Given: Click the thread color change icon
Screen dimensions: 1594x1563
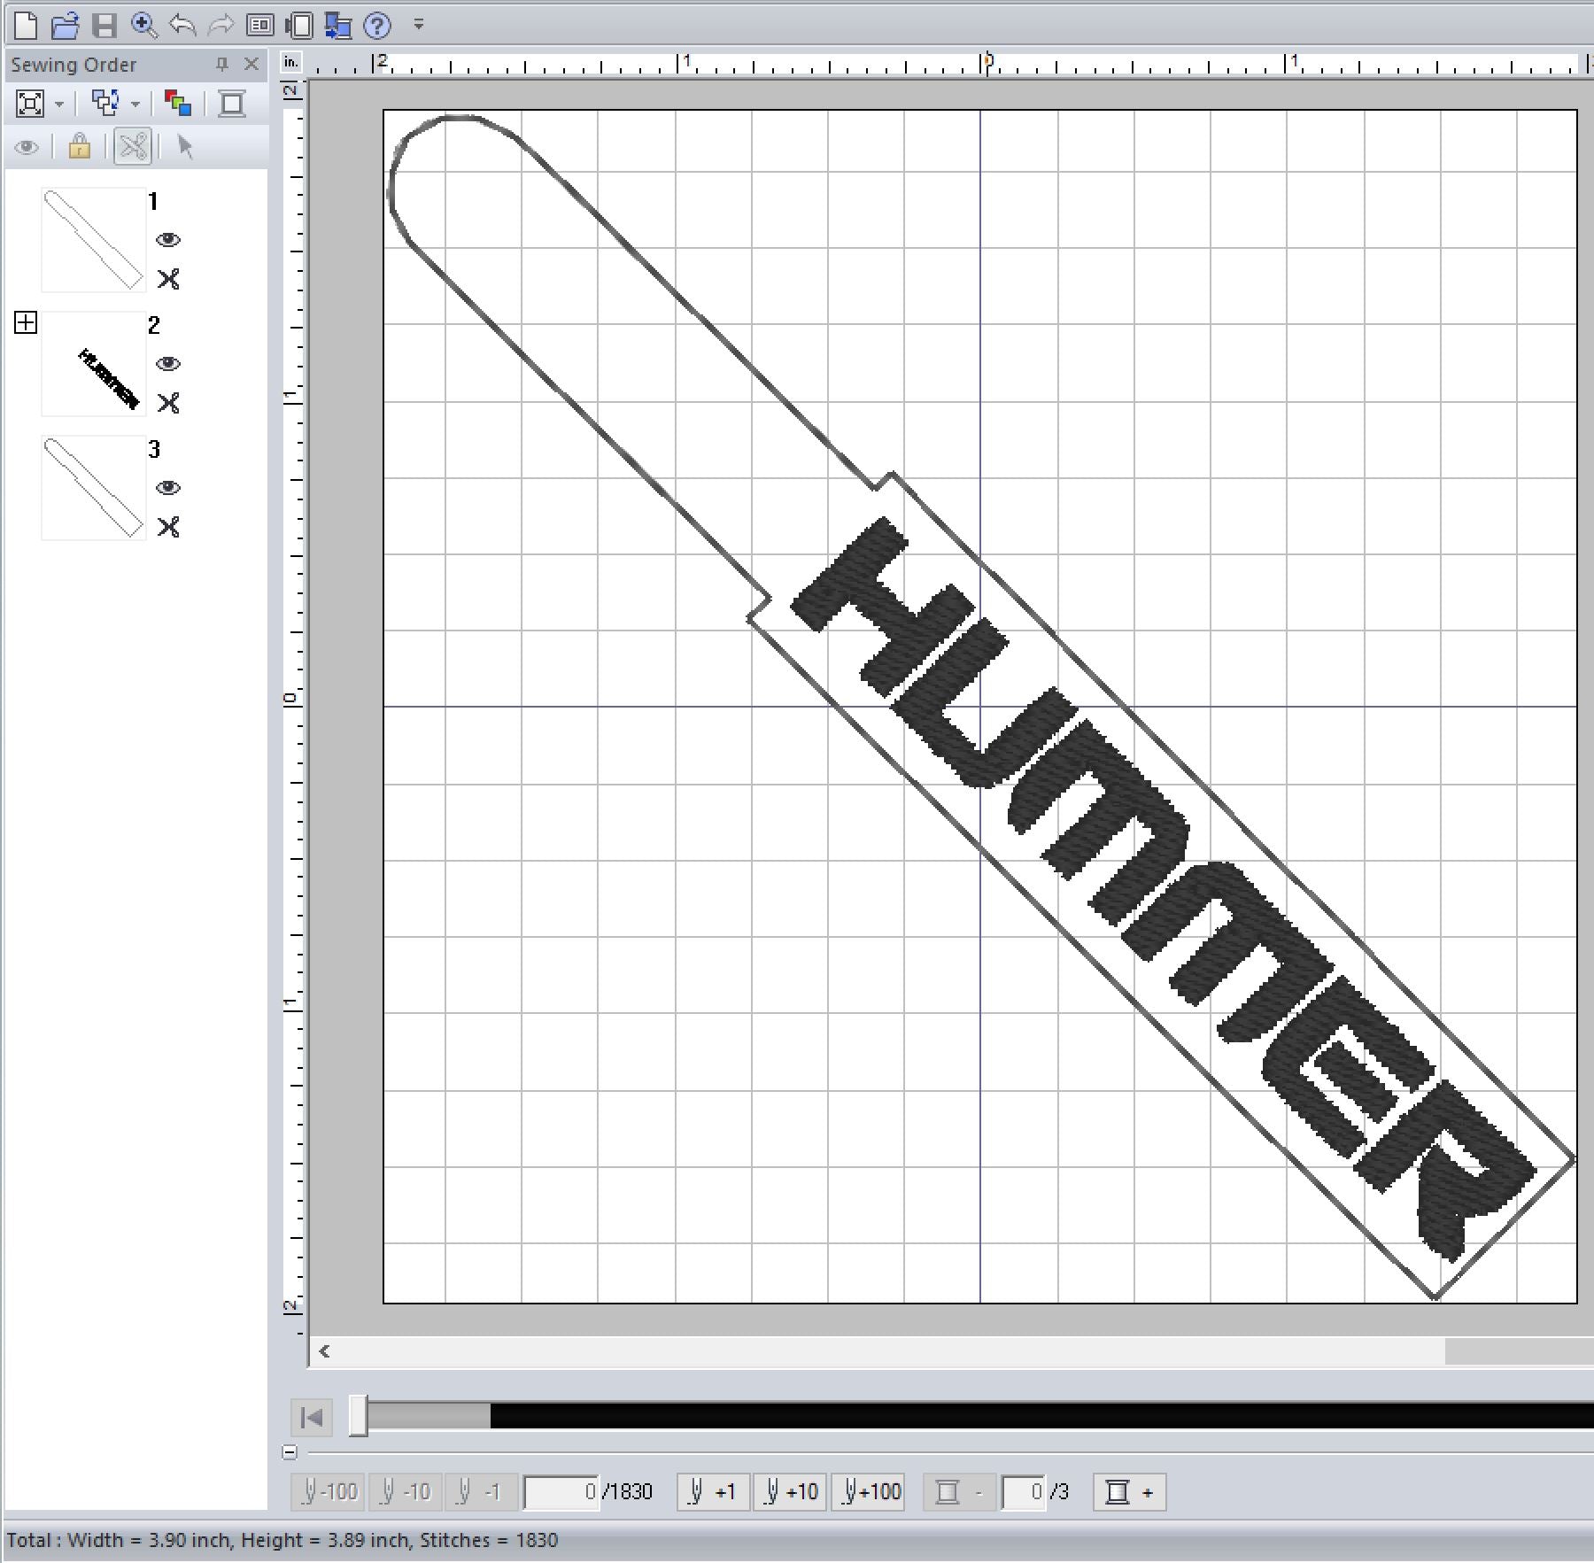Looking at the screenshot, I should [x=178, y=104].
